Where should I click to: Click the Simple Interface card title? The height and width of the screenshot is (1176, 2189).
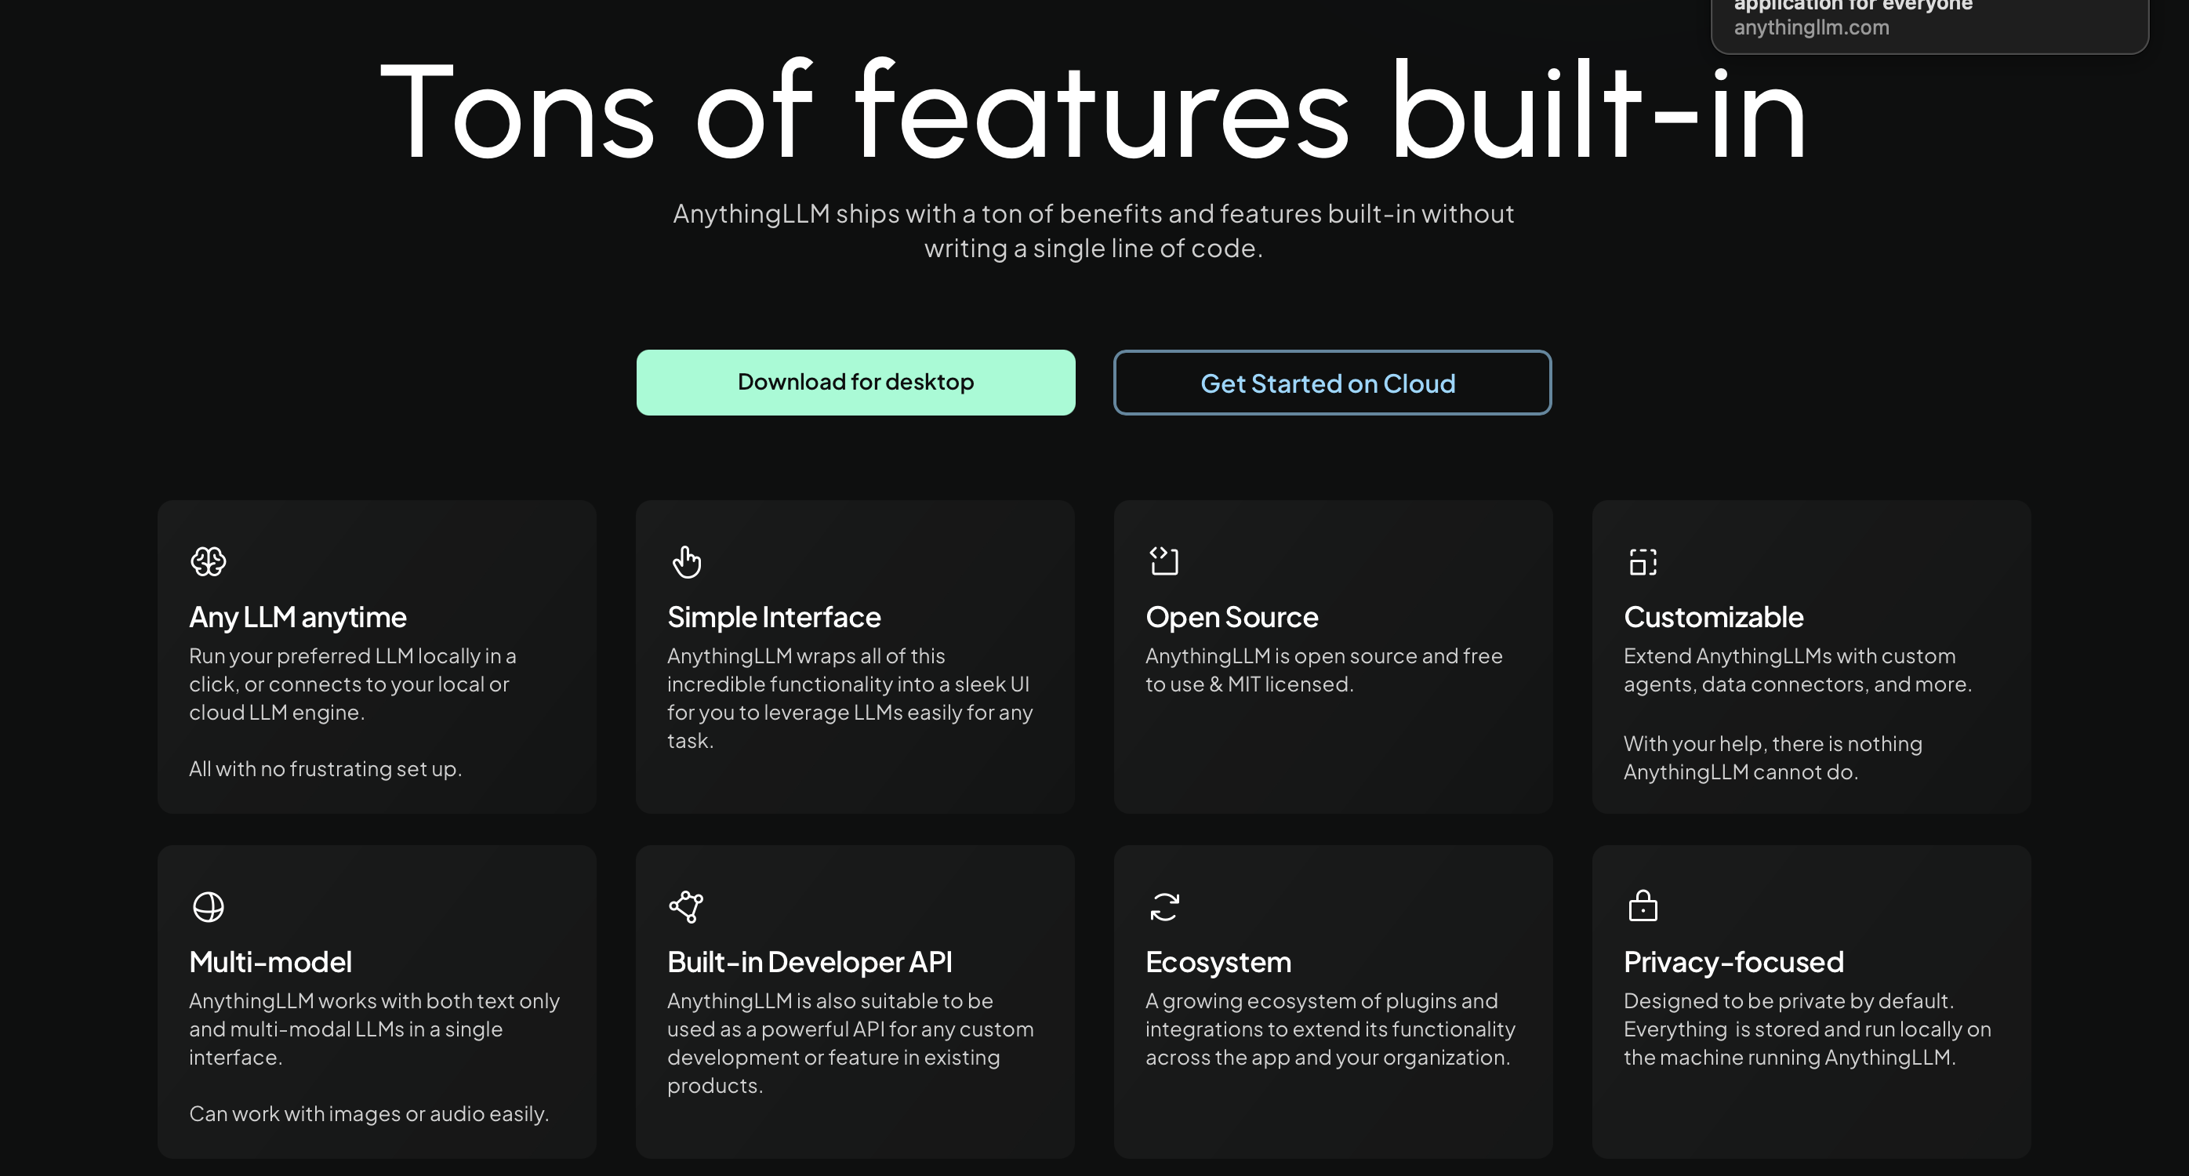pyautogui.click(x=773, y=617)
